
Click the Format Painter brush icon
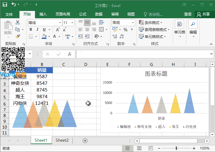[x=18, y=36]
